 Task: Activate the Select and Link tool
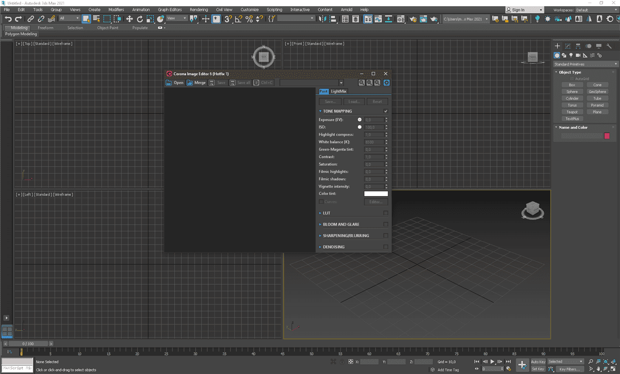(x=31, y=19)
